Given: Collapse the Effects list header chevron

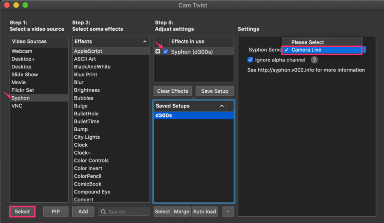Looking at the screenshot, I should (x=145, y=42).
